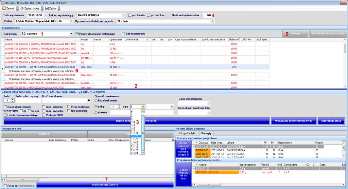Tick the Lek recepturowy checkbox
The height and width of the screenshot is (189, 348).
point(123,34)
